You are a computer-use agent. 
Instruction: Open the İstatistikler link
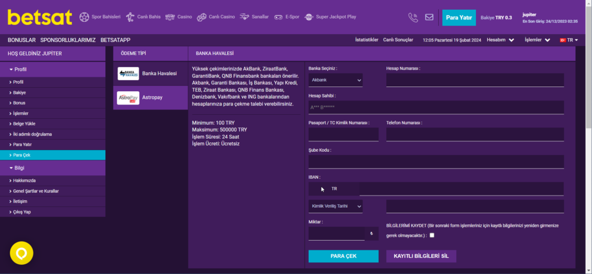point(367,40)
